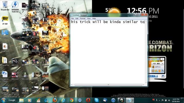Screen dimensions: 184x103
Task: Select the IMG_1130 desktop thumbnail
Action: 25,76
